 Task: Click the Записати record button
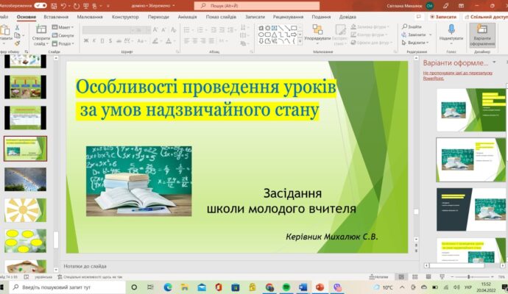click(443, 17)
